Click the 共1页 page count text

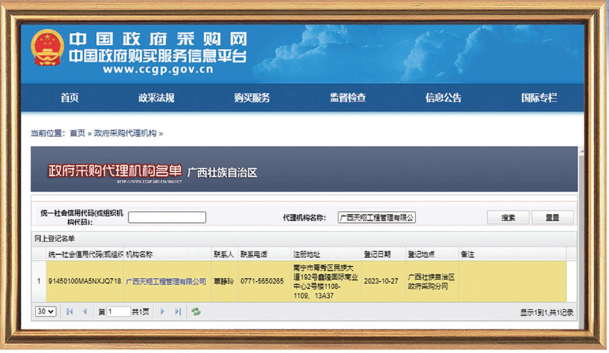tap(140, 312)
